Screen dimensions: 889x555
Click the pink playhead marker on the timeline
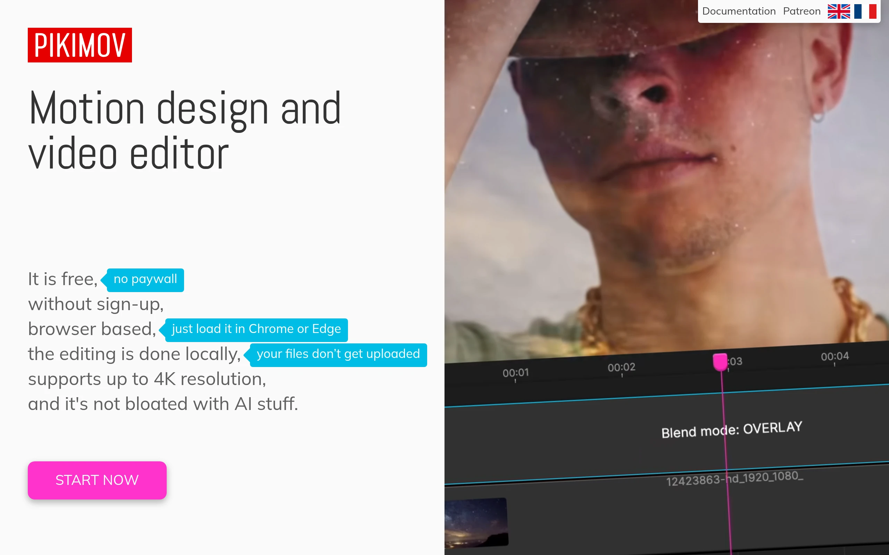tap(720, 362)
